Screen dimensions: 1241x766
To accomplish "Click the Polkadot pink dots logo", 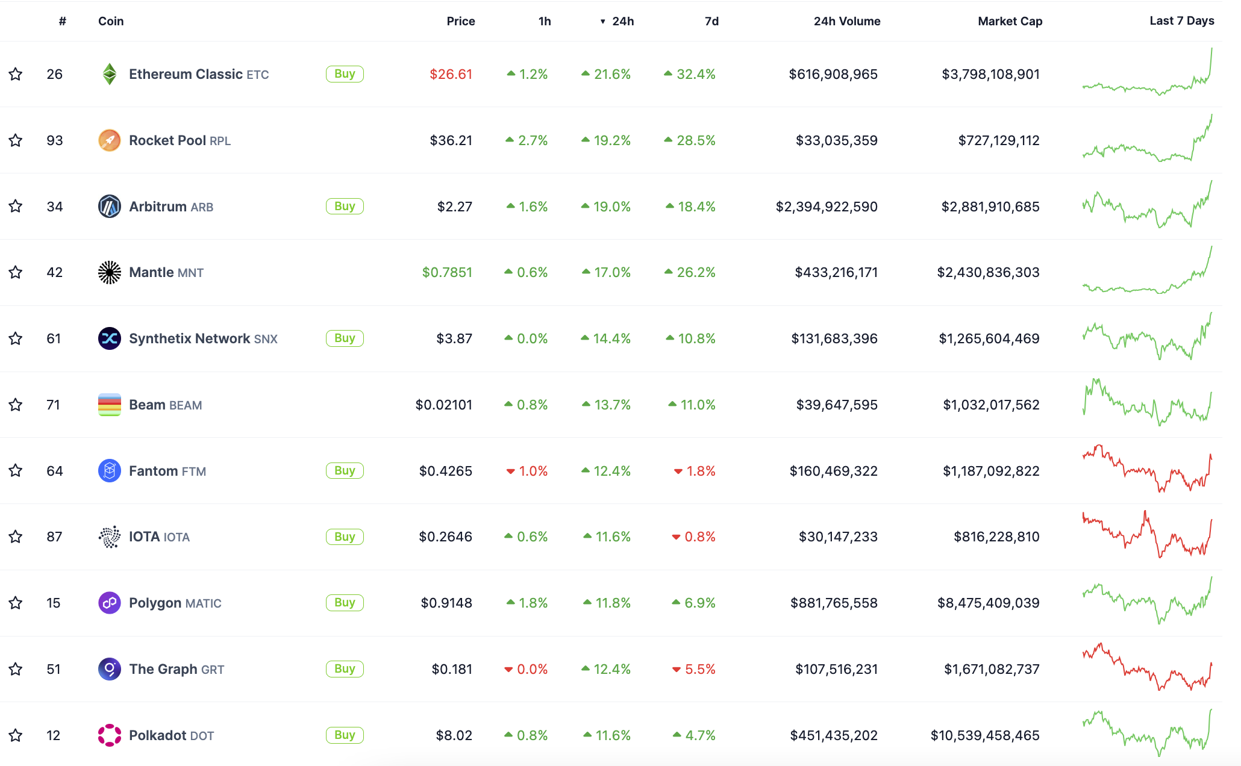I will [109, 735].
